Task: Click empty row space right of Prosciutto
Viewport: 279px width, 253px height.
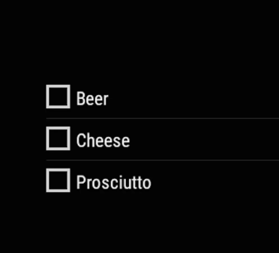Action: 215,181
